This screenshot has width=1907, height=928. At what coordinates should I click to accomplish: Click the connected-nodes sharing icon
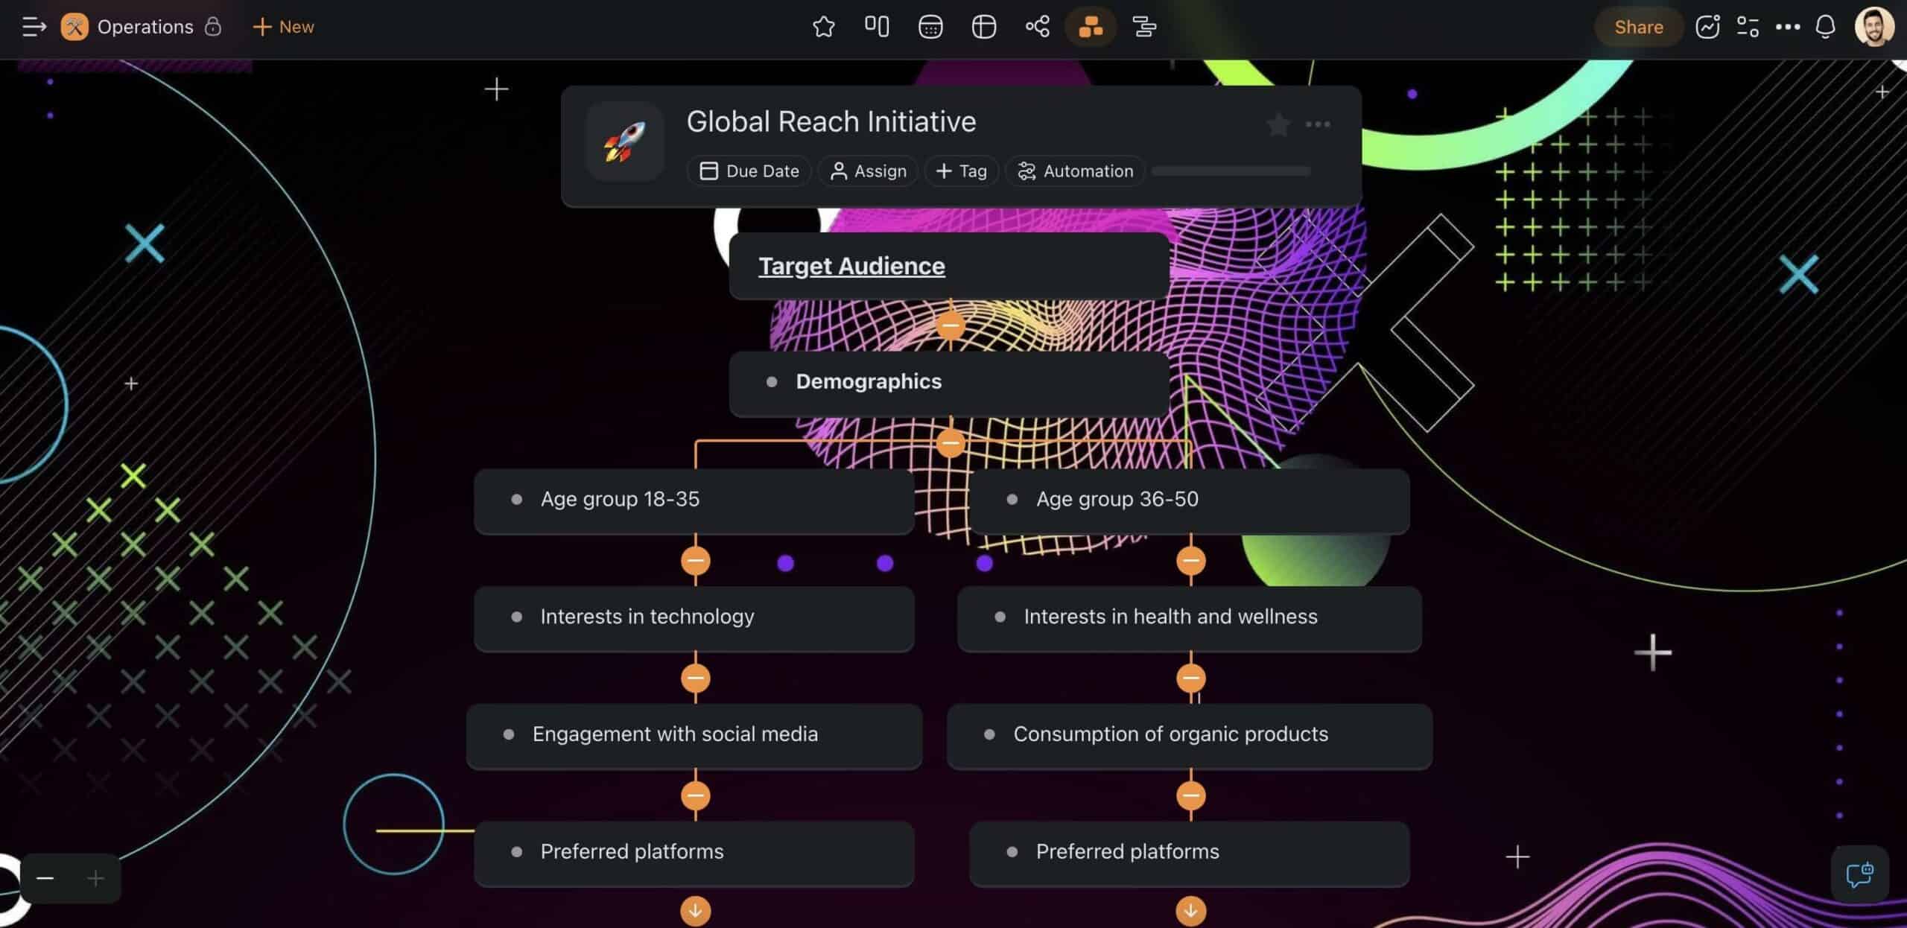tap(1037, 27)
